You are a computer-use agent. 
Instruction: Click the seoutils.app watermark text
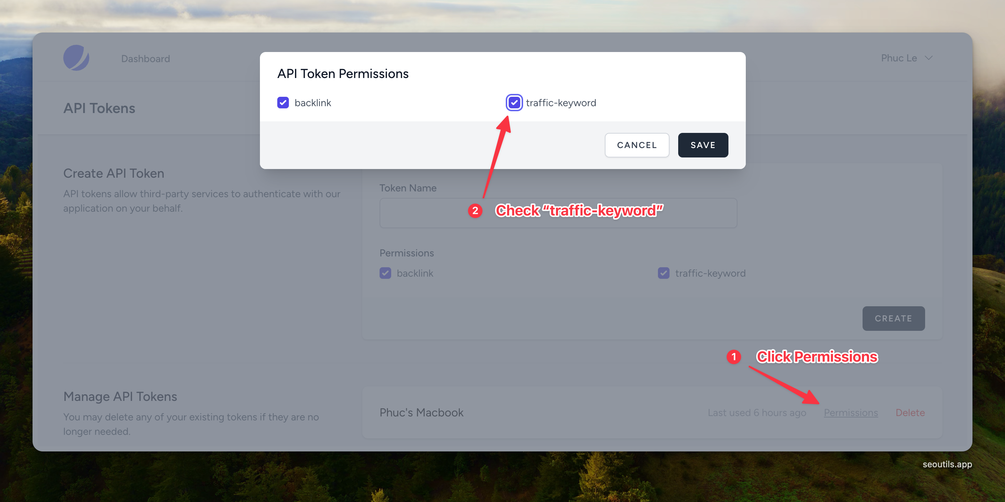coord(947,464)
